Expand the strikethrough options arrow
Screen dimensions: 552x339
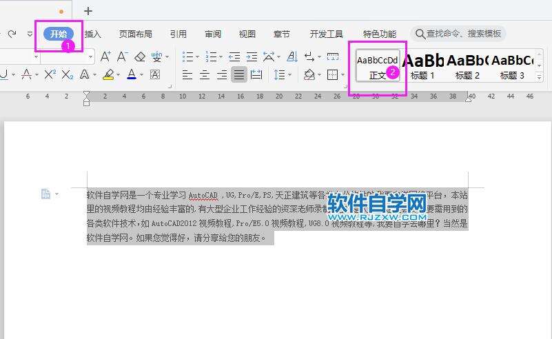(37, 74)
